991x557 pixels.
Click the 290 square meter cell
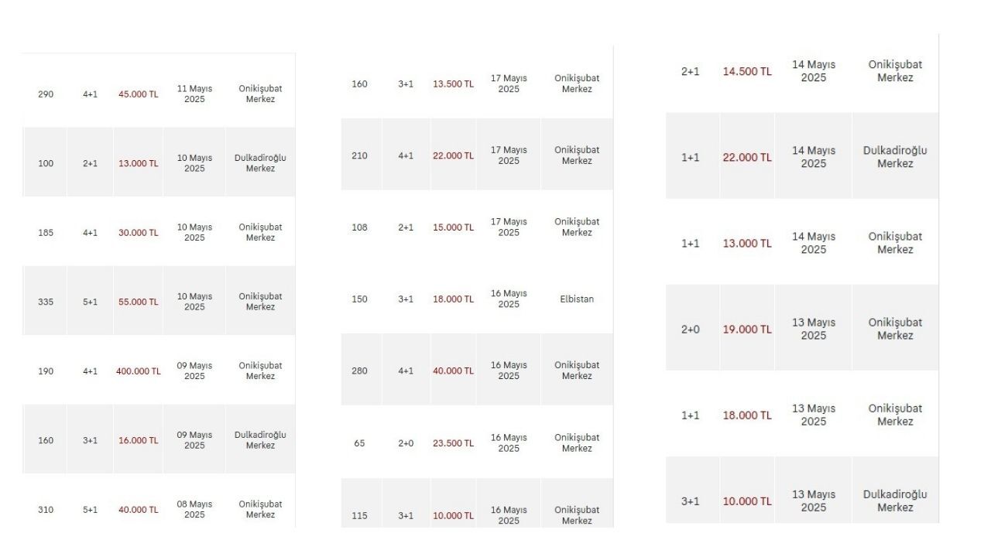pyautogui.click(x=46, y=94)
